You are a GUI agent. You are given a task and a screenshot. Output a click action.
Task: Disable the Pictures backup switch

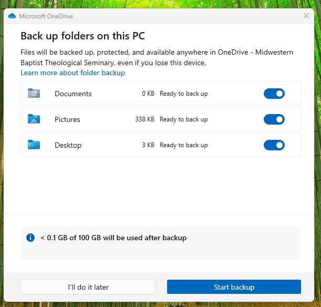click(274, 119)
